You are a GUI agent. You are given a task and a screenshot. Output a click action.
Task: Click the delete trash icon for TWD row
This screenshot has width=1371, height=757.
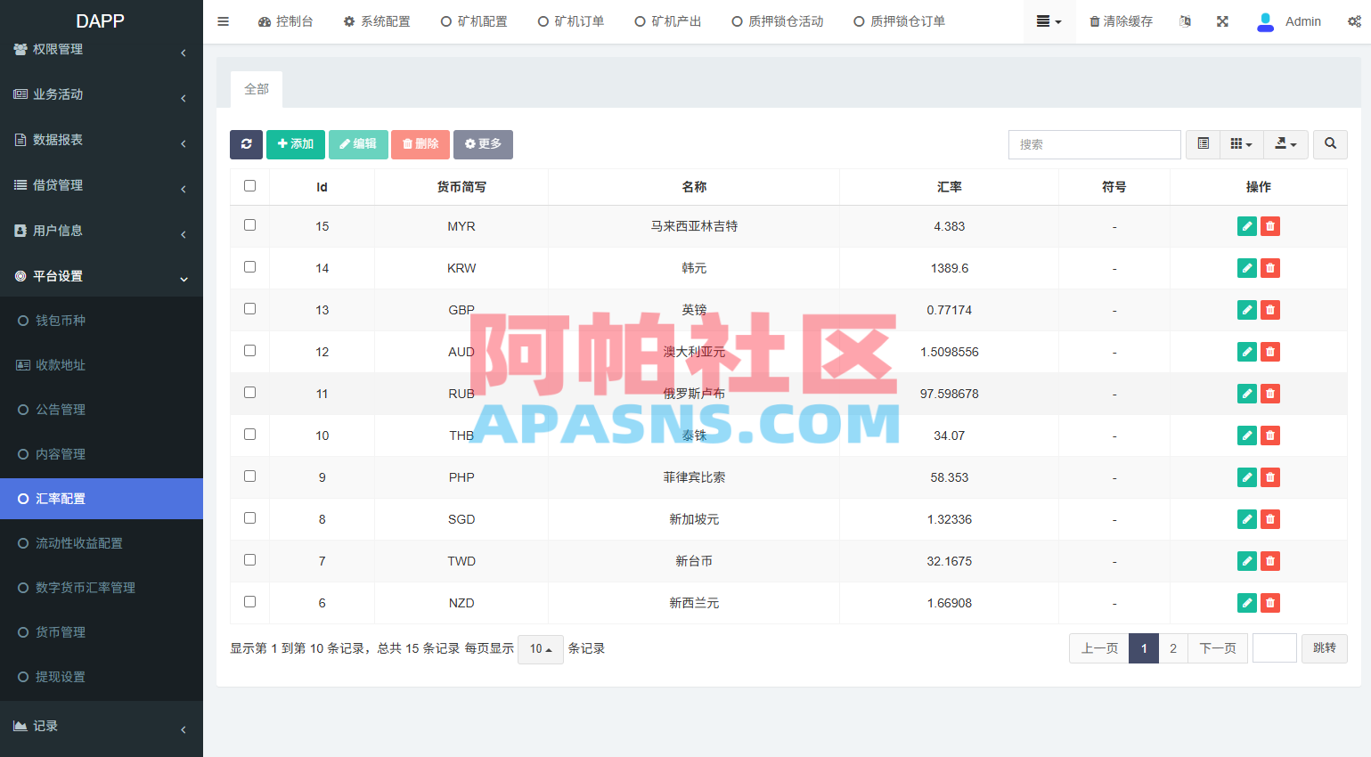[x=1270, y=561]
